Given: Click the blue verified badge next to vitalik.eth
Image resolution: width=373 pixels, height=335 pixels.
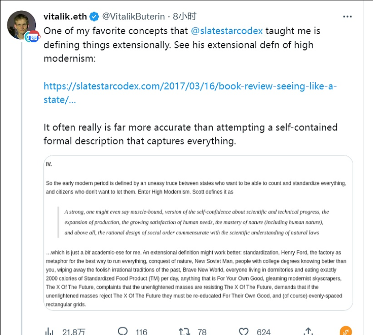Looking at the screenshot, I should [x=94, y=17].
